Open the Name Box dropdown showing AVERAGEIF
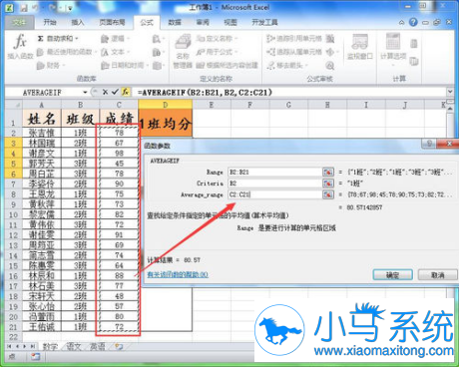Screen dimensions: 459x367 click(85, 92)
